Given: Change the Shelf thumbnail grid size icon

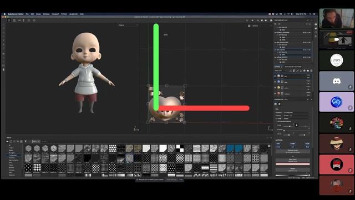Looking at the screenshot, I should 269,146.
